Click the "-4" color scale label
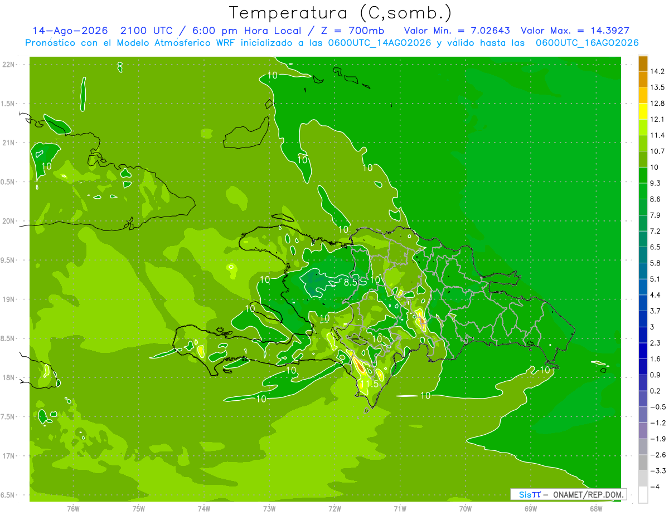Viewport: 669px width, 516px height. pos(654,487)
